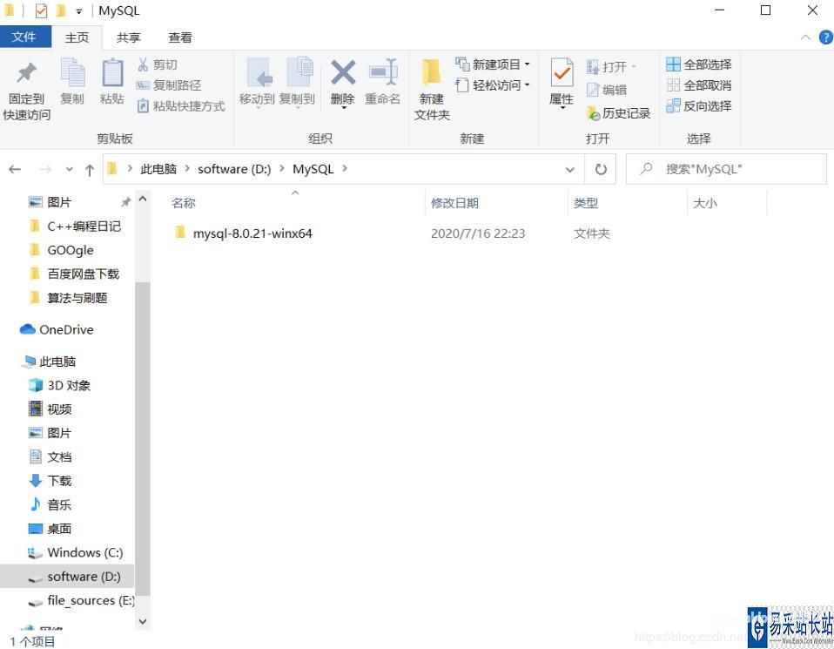
Task: Open 算法与刷题 folder
Action: [69, 298]
